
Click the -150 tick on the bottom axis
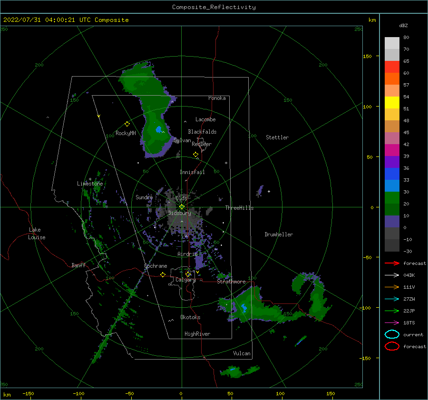coord(28,393)
